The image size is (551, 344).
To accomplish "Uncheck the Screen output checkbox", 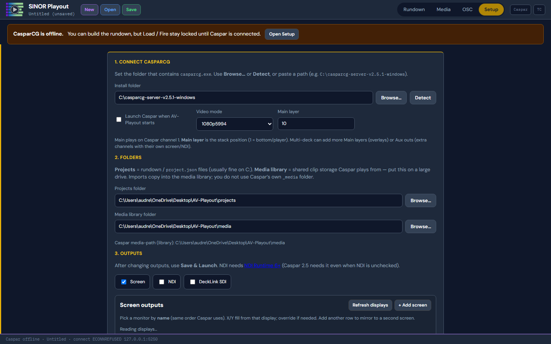I will point(124,282).
